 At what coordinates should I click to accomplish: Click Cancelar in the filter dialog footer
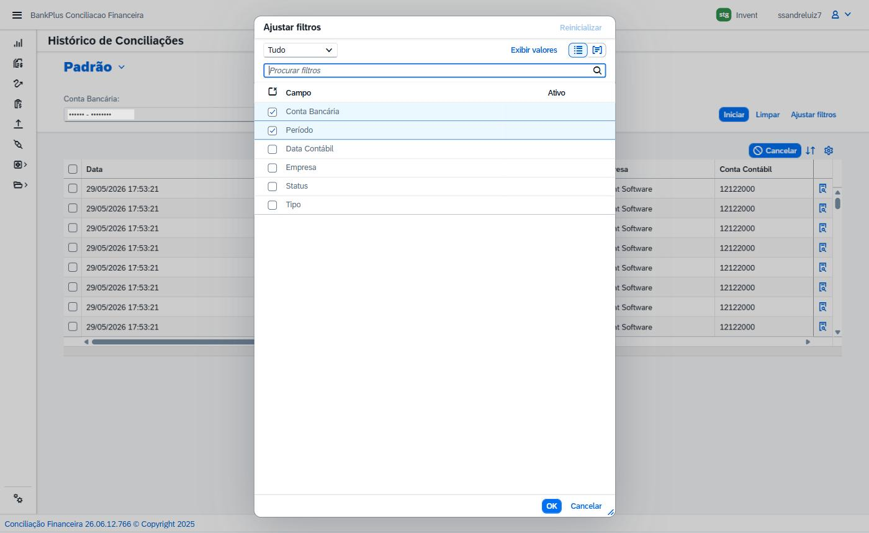coord(586,506)
